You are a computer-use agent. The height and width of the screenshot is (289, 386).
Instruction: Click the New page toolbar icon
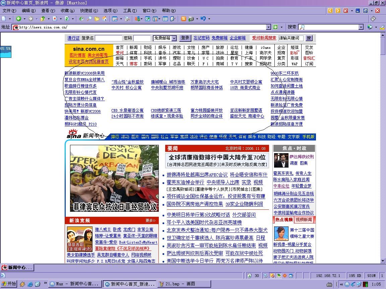coord(4,19)
